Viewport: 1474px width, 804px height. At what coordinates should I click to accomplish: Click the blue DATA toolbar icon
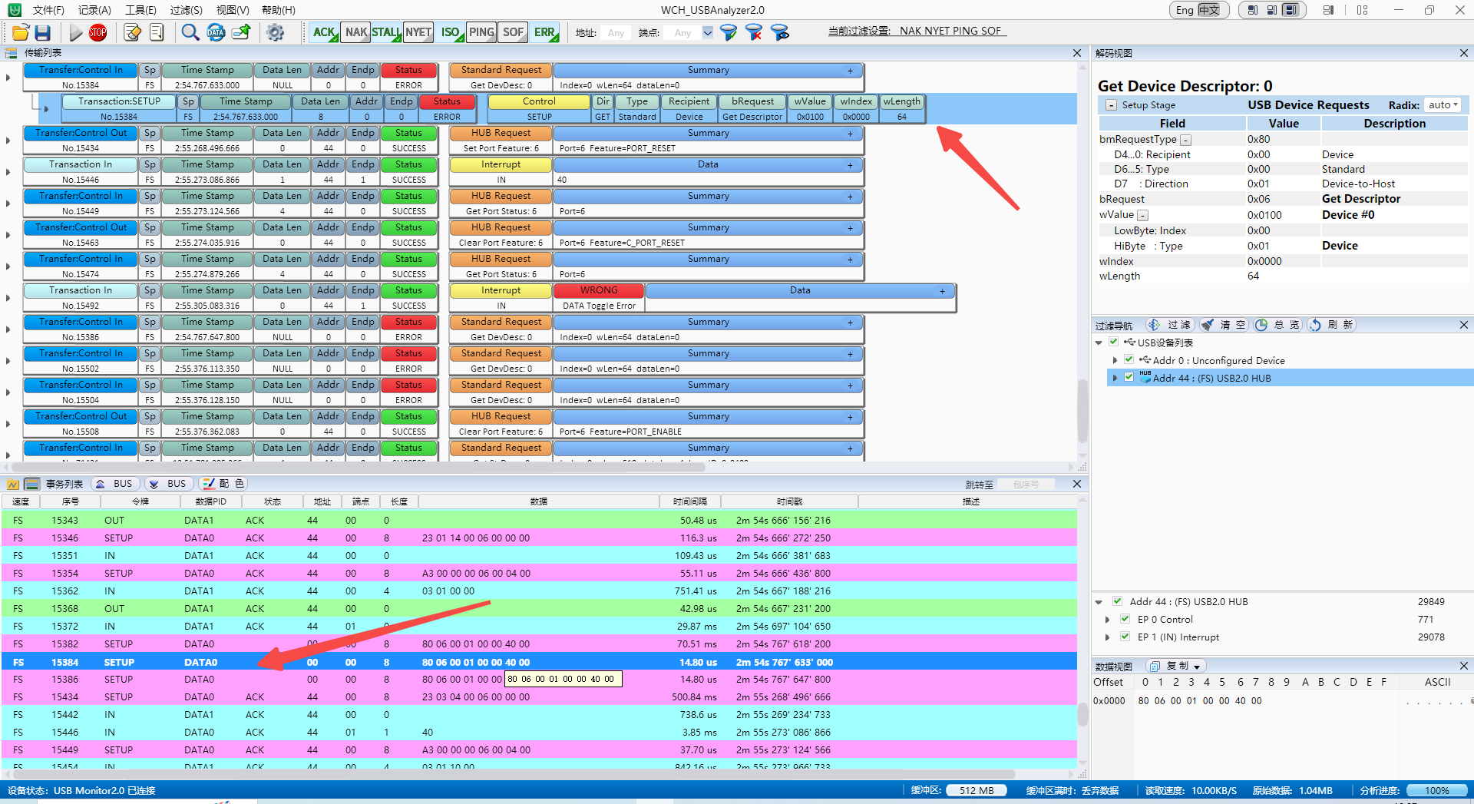[x=216, y=32]
